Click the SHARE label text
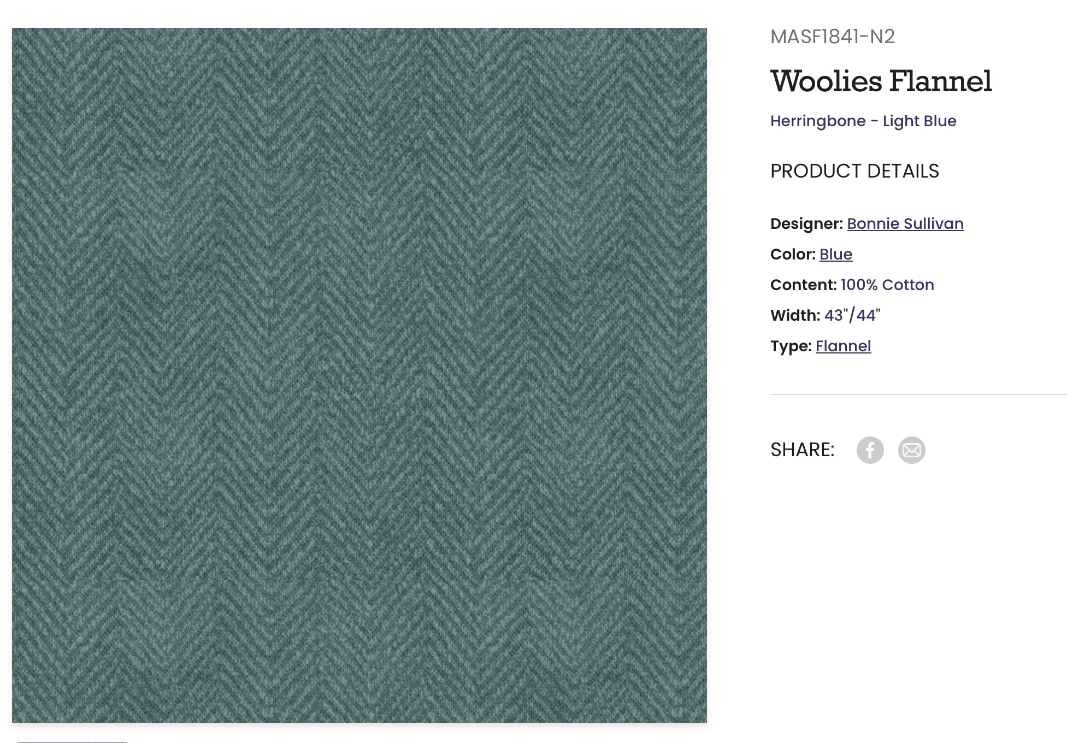 [802, 450]
